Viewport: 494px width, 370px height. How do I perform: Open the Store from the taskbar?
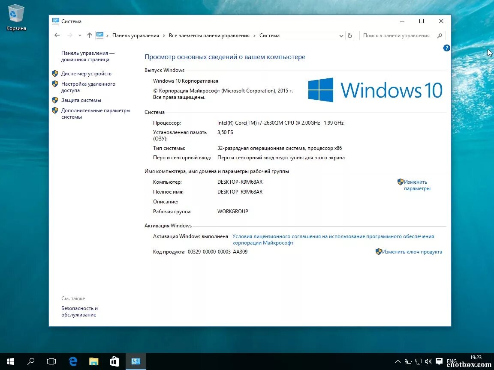[114, 361]
